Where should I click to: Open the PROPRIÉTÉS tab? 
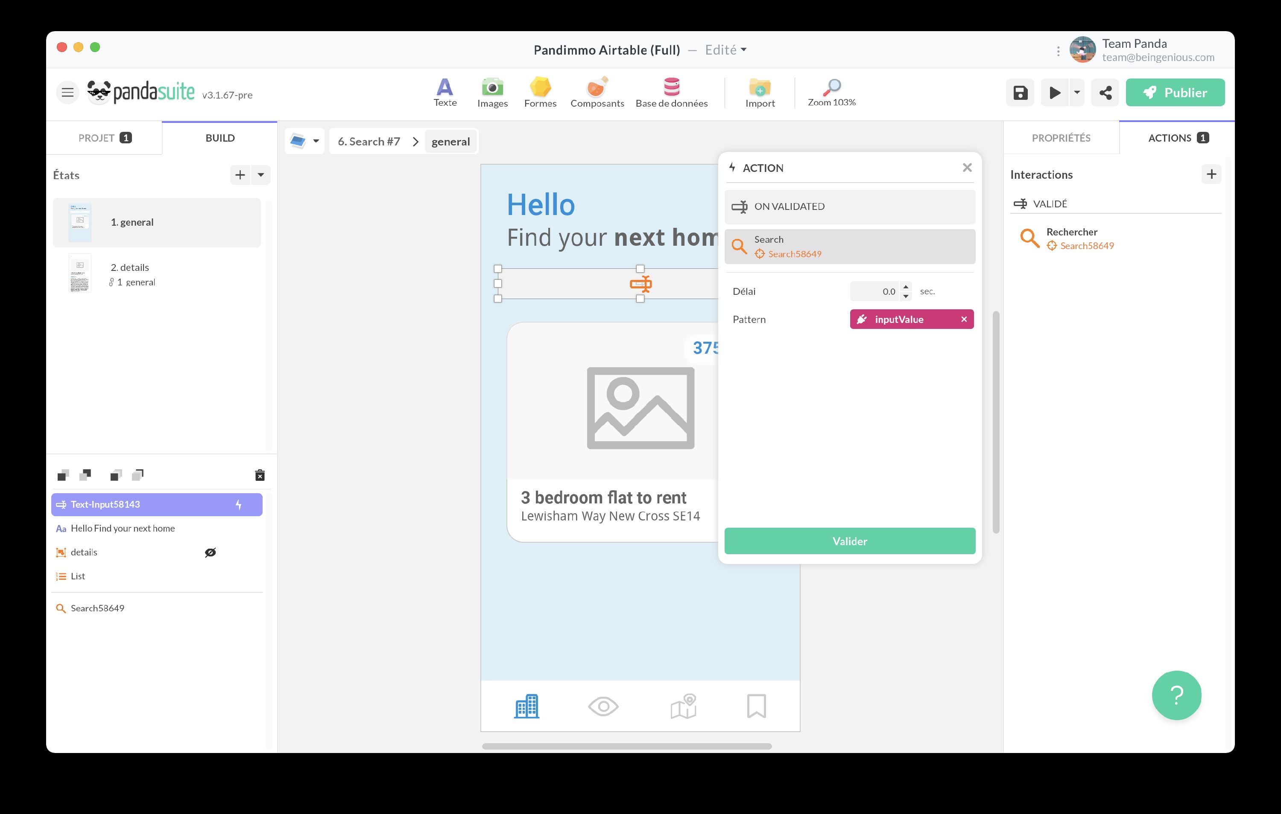tap(1061, 137)
